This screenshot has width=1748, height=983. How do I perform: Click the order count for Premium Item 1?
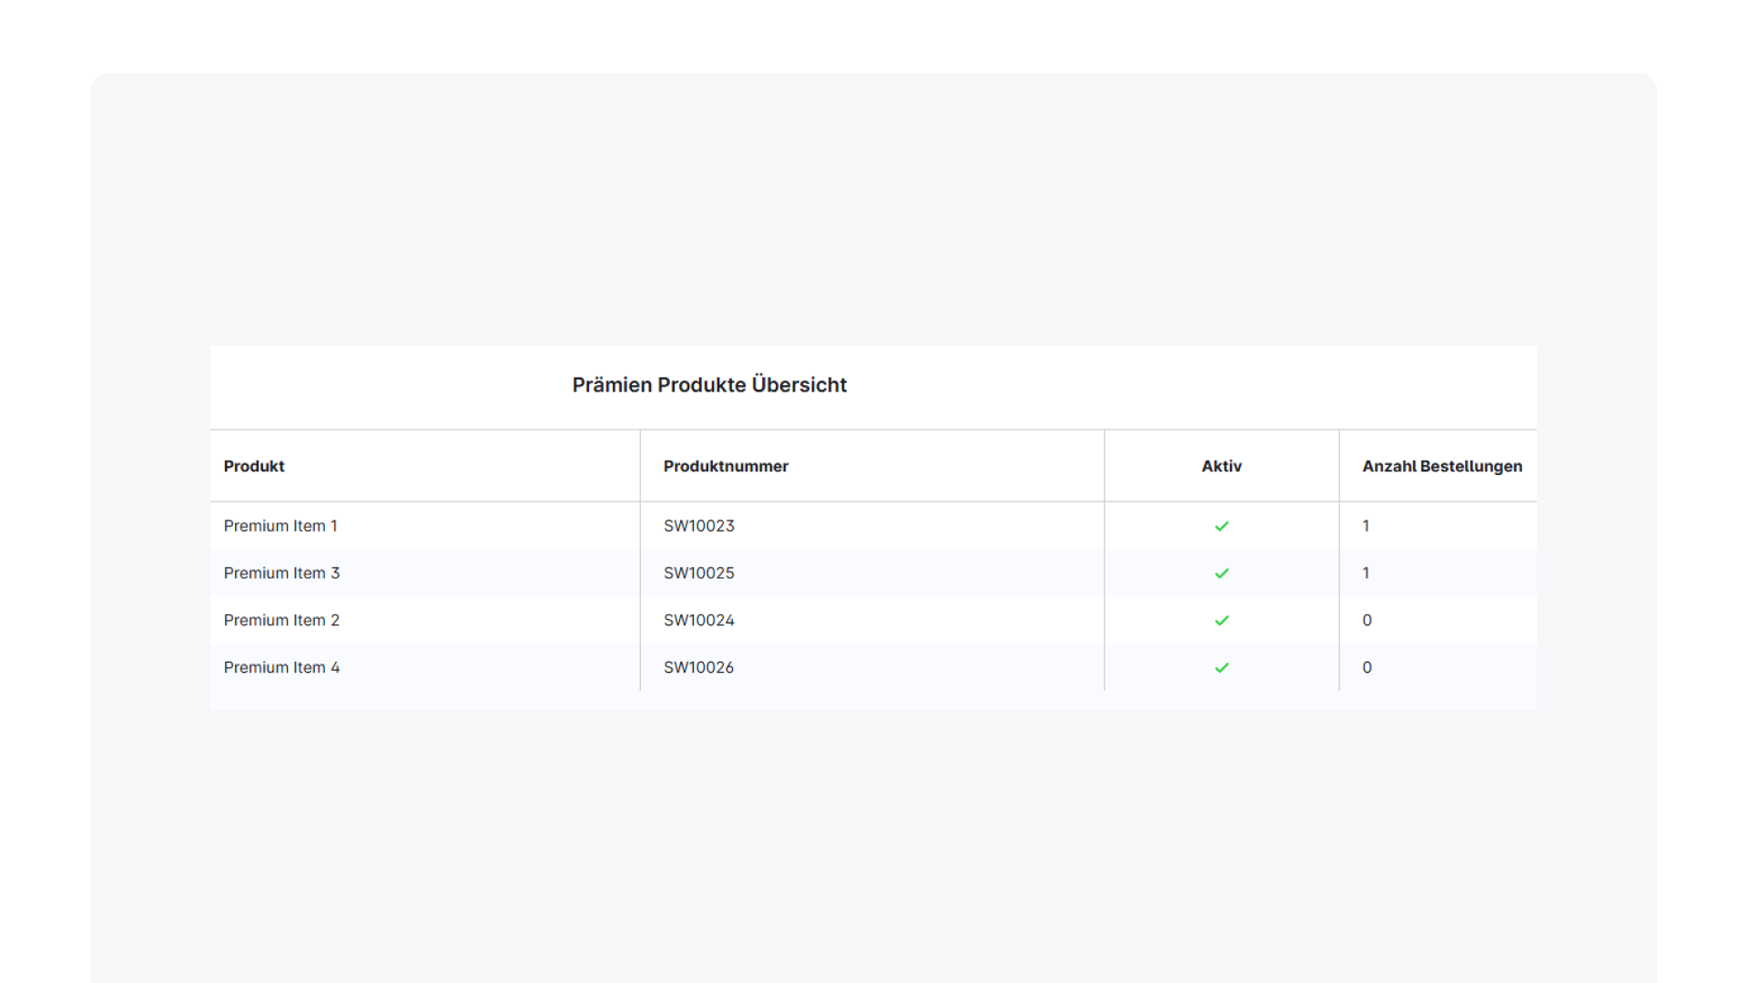point(1366,526)
